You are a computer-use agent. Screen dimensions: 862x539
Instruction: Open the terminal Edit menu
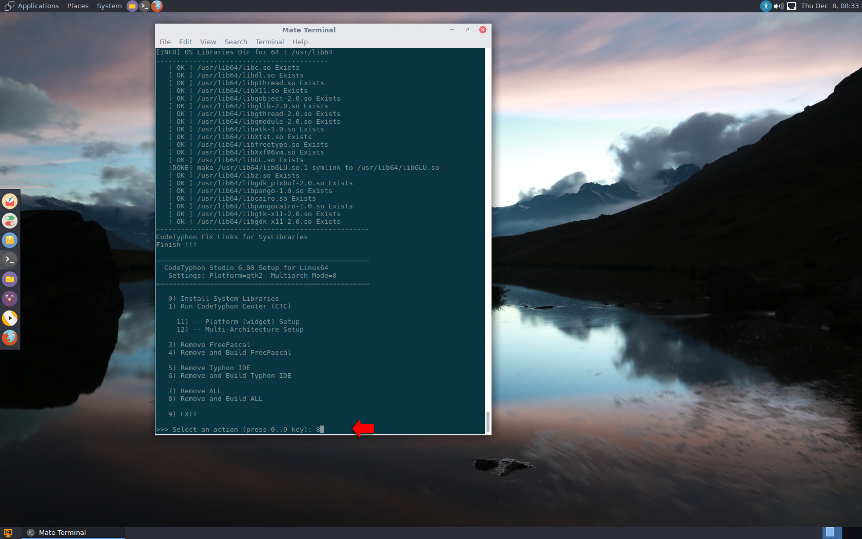(185, 42)
